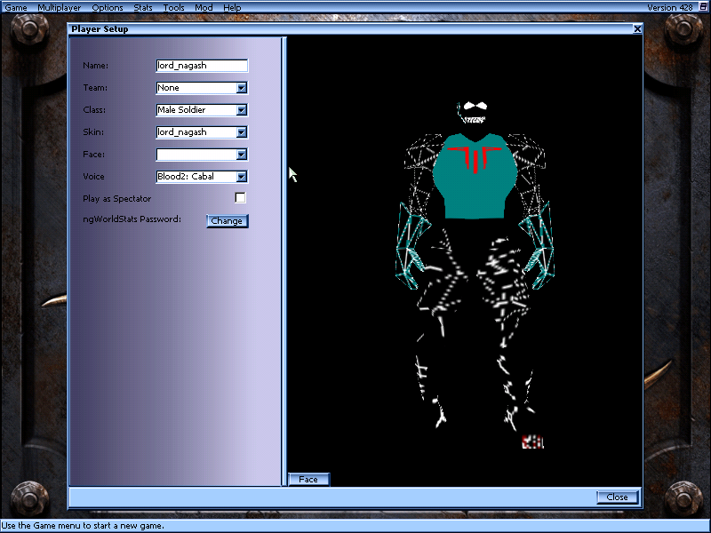
Task: Expand the Voice dropdown showing Blood2: Cabal
Action: (241, 176)
